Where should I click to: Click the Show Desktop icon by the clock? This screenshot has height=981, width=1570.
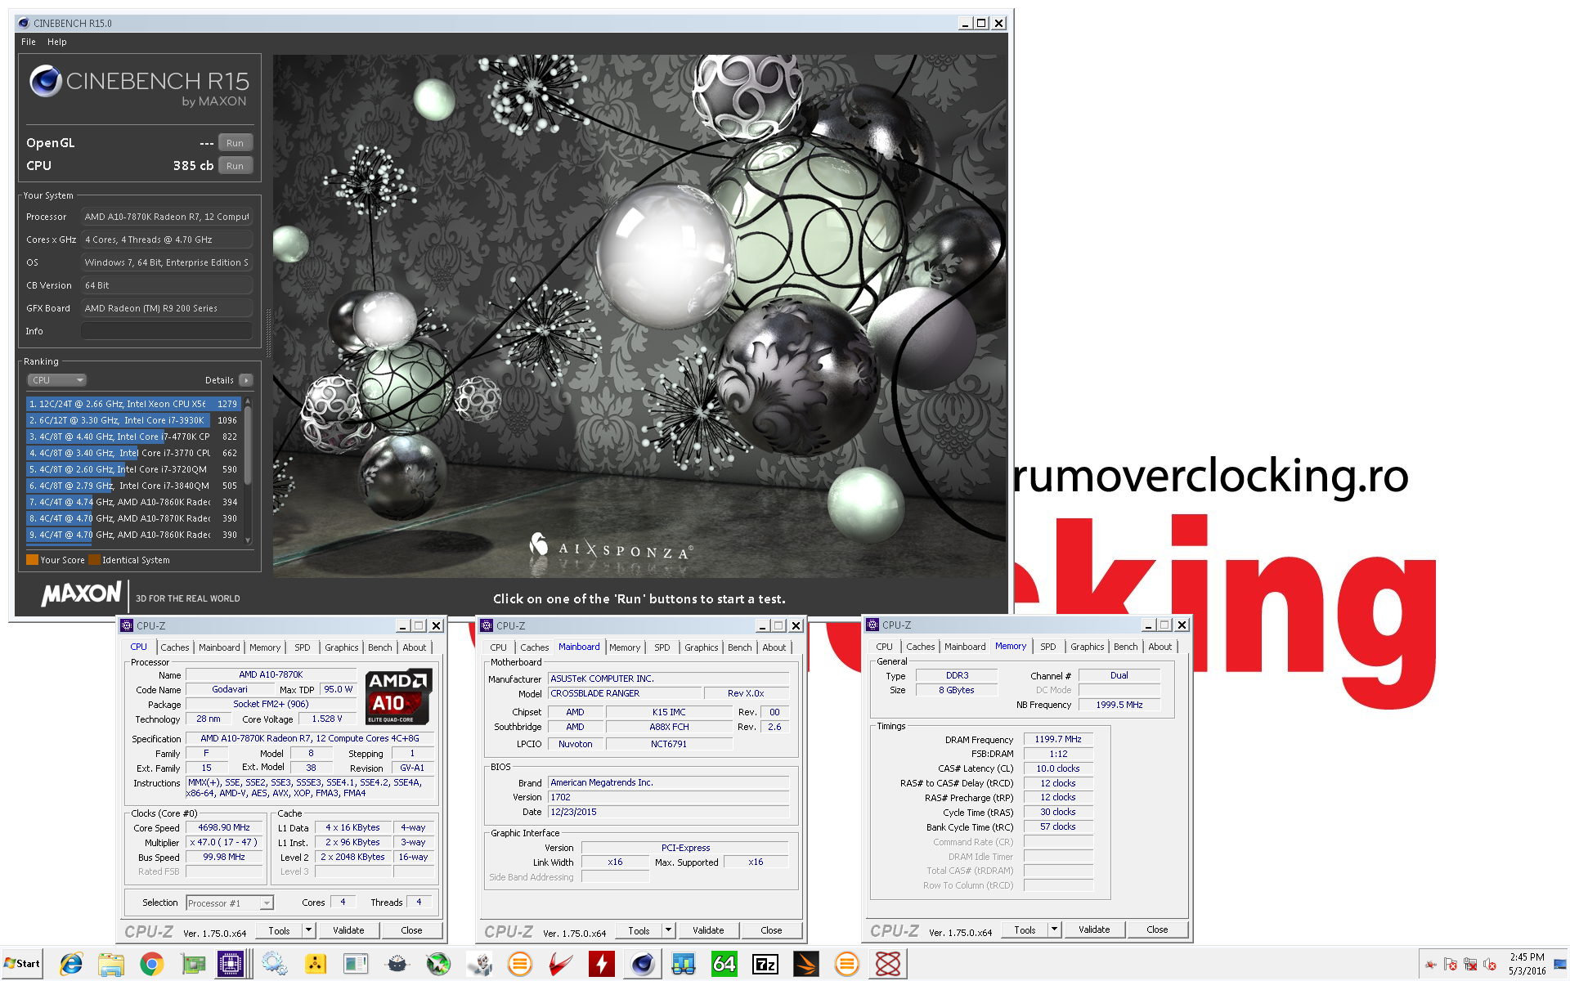coord(1560,965)
